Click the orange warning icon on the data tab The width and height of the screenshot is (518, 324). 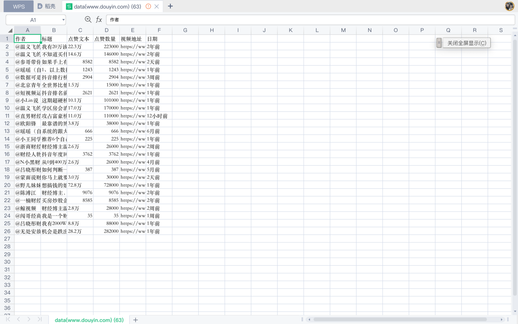point(148,6)
